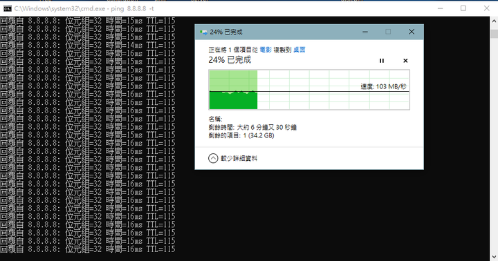Close the cmd.exe ping window
The height and width of the screenshot is (261, 498).
tap(486, 8)
